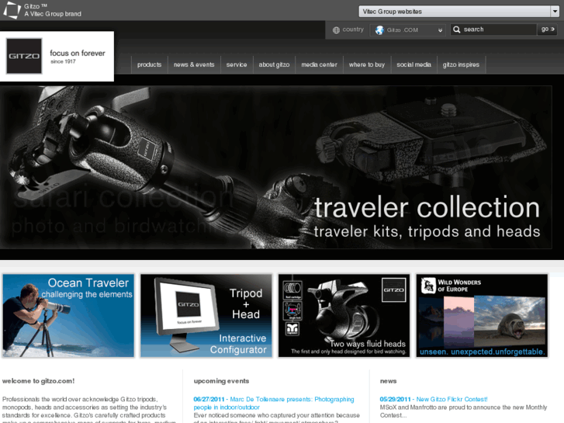Click the 'news' section heading

click(x=388, y=381)
